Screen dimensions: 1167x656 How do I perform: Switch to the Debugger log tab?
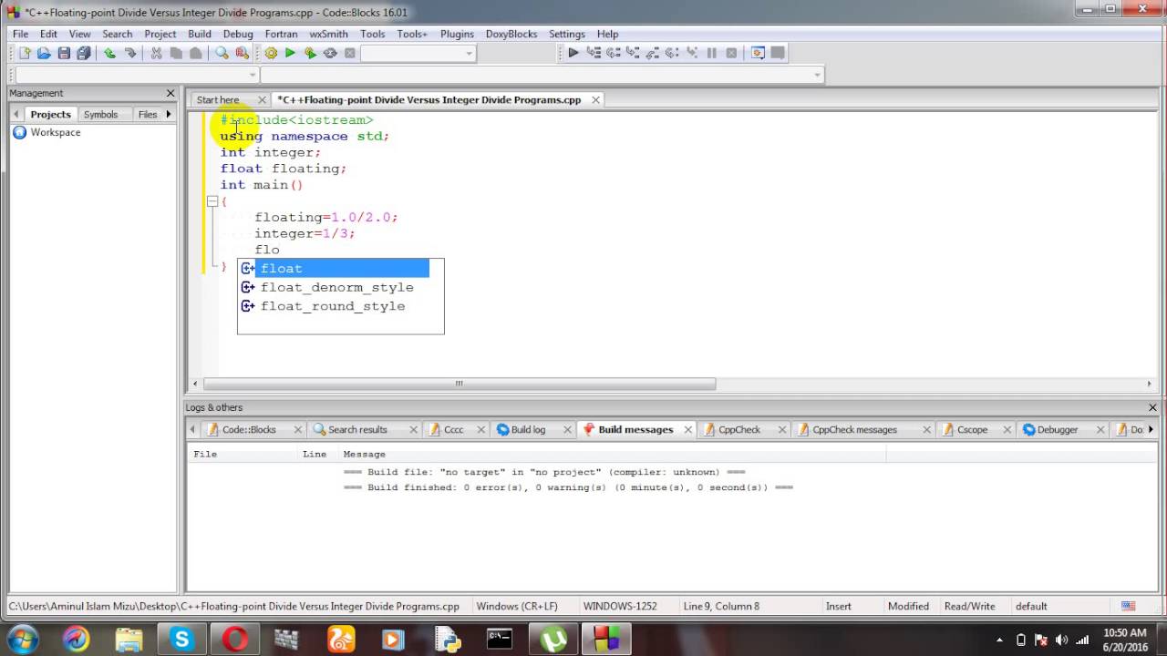pos(1058,429)
